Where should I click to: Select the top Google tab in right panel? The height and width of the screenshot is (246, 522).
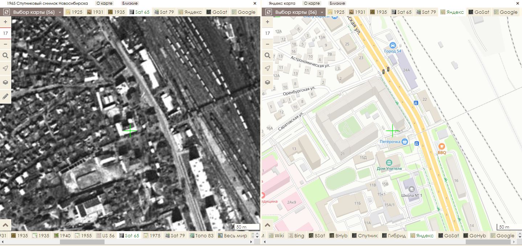505,12
